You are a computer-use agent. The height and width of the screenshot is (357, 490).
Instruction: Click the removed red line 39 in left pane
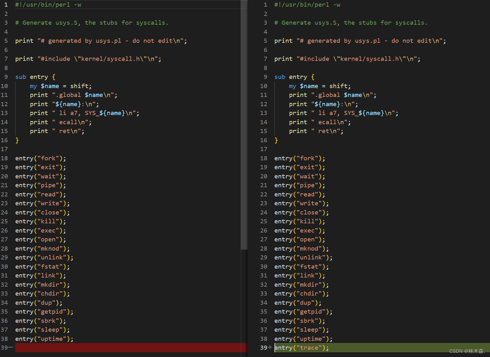point(131,348)
